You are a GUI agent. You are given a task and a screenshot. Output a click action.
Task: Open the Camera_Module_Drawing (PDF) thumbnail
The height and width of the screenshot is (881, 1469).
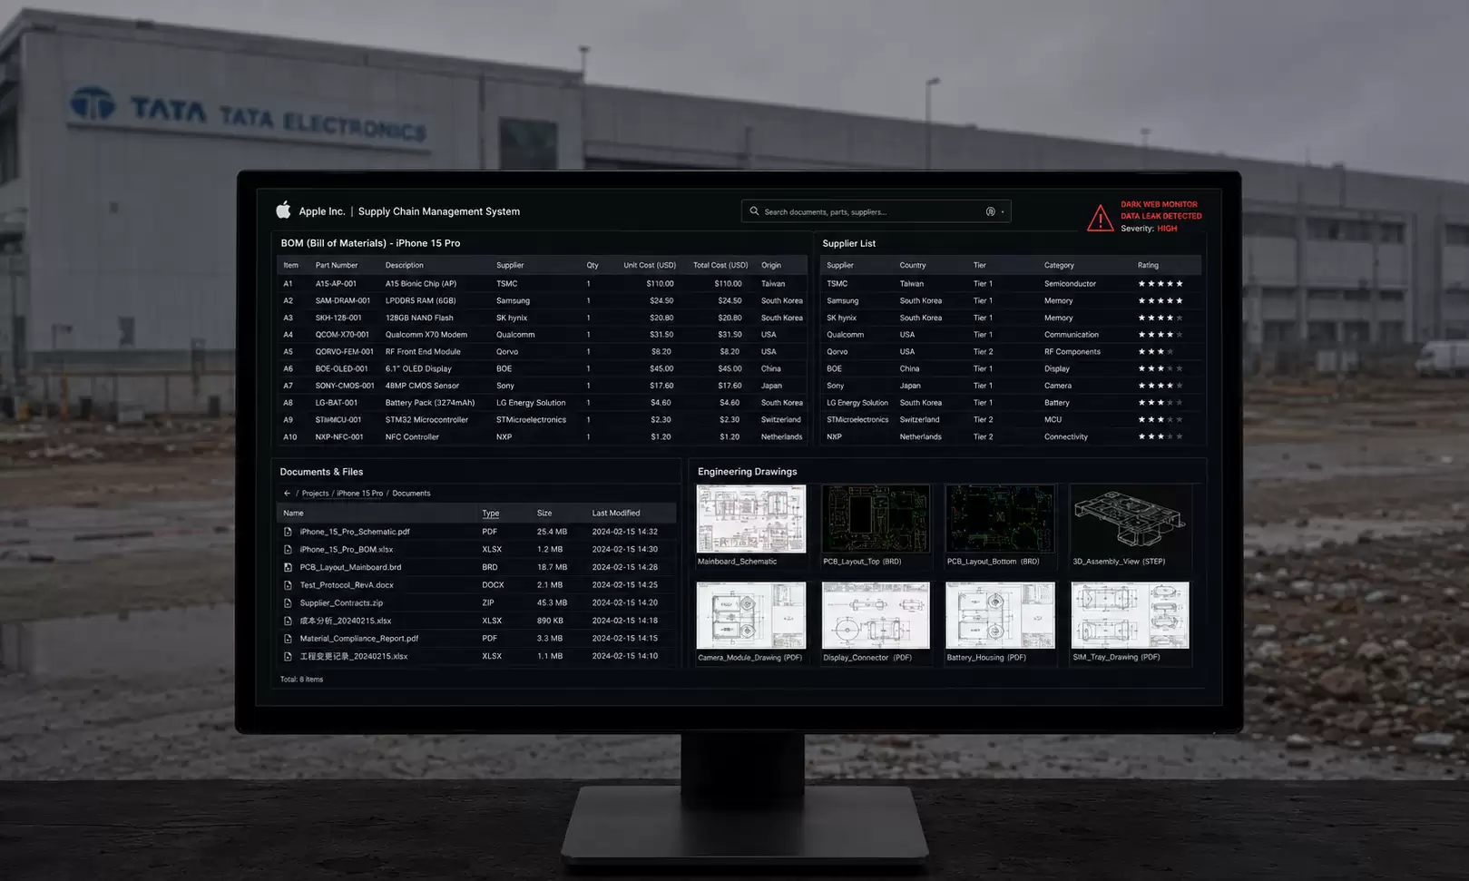751,615
